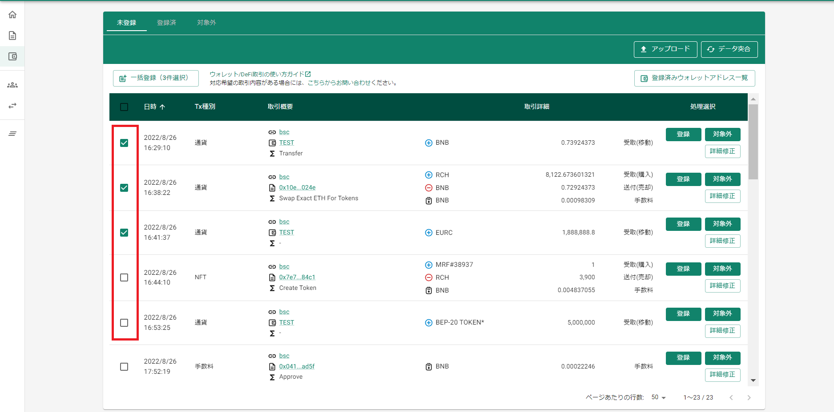Open rows-per-page dropdown showing 50
The height and width of the screenshot is (412, 834).
659,397
